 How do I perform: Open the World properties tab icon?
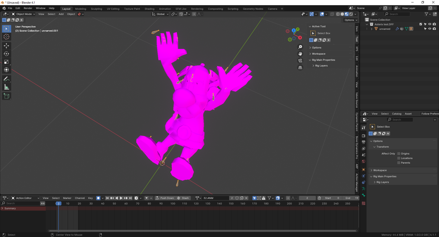[x=364, y=161]
